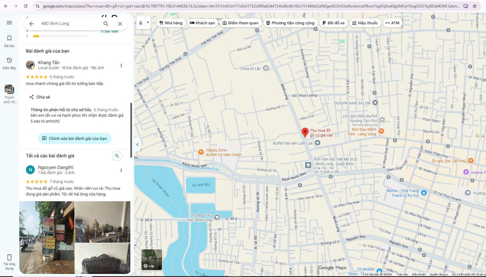The height and width of the screenshot is (277, 486).
Task: Open the street storefront review photo
Action: tap(47, 237)
